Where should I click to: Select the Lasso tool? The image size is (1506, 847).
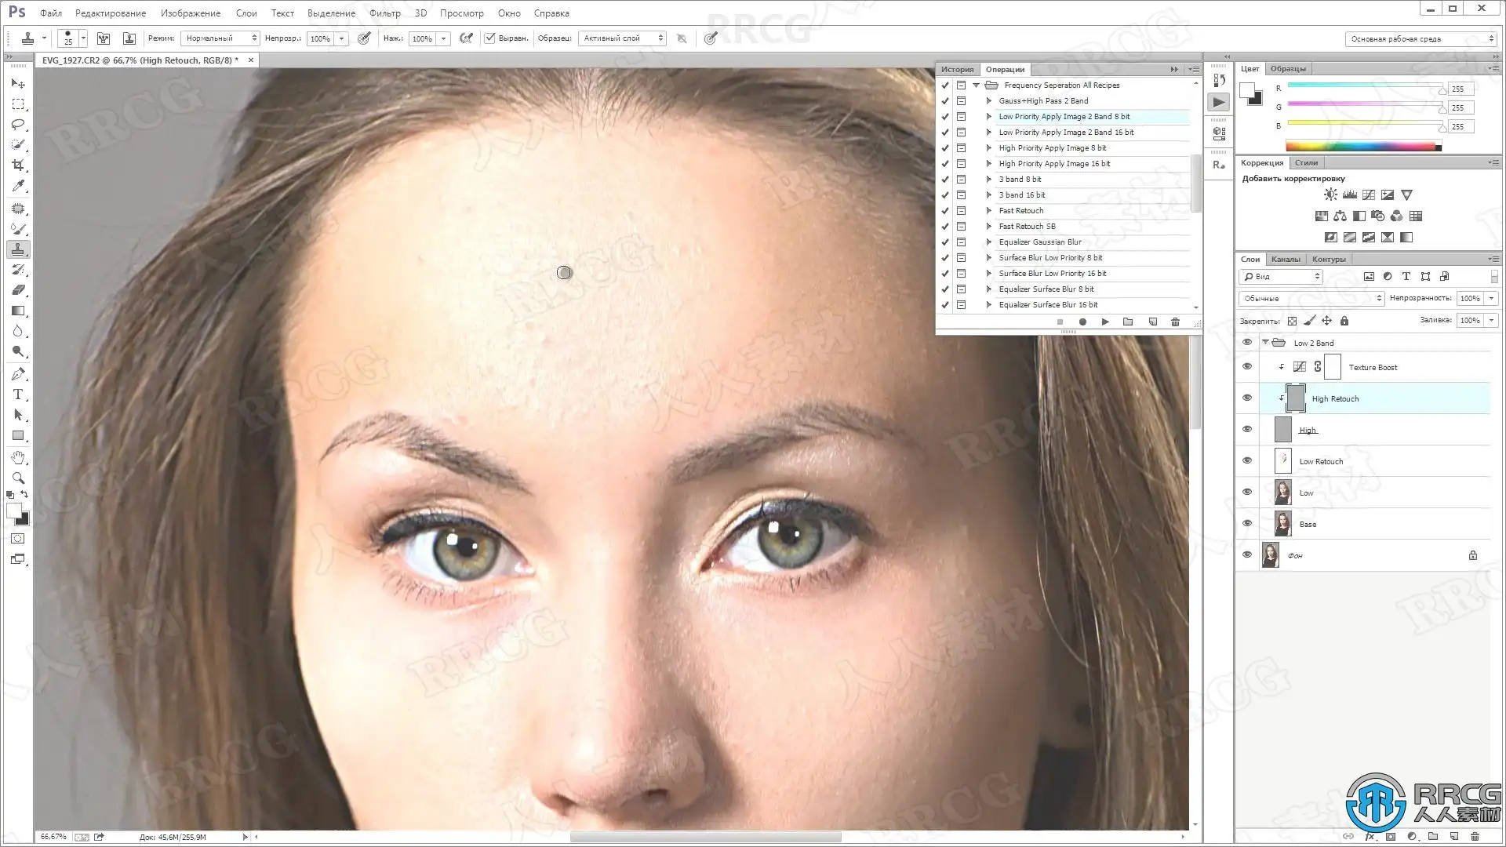(17, 125)
